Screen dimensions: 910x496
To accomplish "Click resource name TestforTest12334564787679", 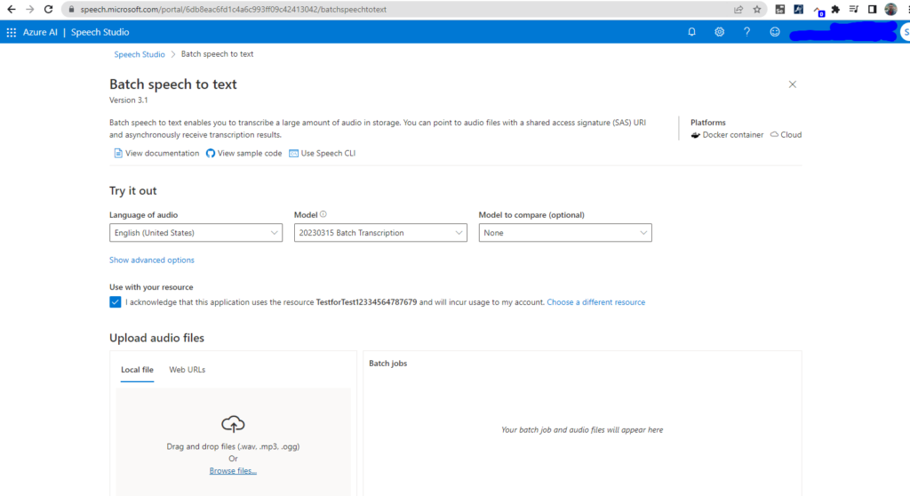I will point(366,302).
